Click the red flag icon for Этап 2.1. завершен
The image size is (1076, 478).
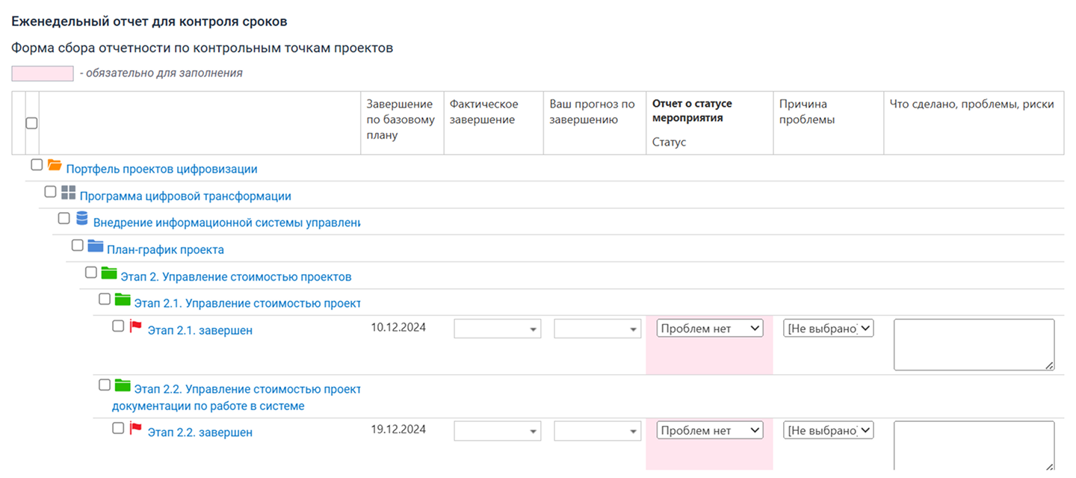(136, 326)
